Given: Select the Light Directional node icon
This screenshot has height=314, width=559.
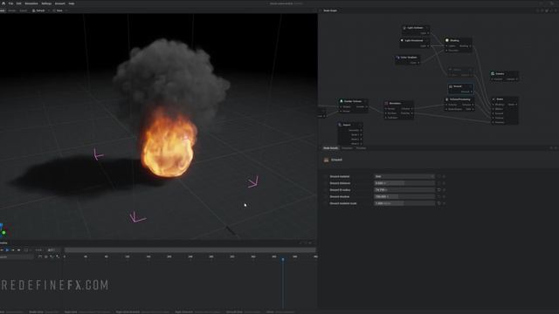Looking at the screenshot, I should 402,41.
